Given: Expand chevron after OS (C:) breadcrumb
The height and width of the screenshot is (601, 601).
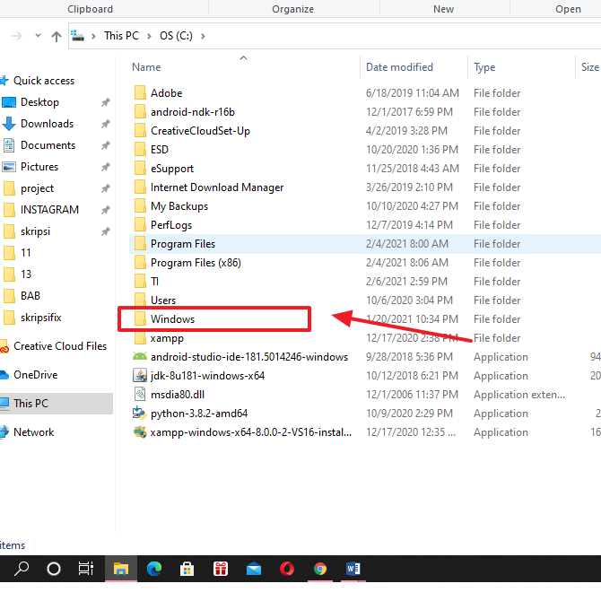Looking at the screenshot, I should (x=203, y=36).
